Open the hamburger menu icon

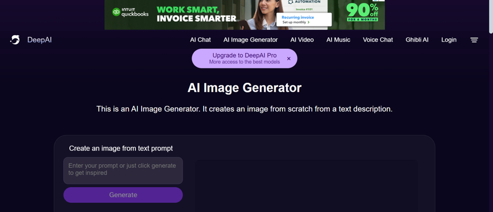pos(474,40)
